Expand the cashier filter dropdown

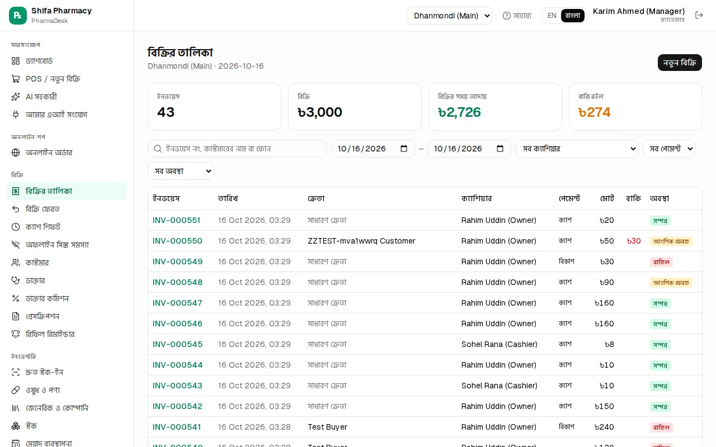[577, 149]
